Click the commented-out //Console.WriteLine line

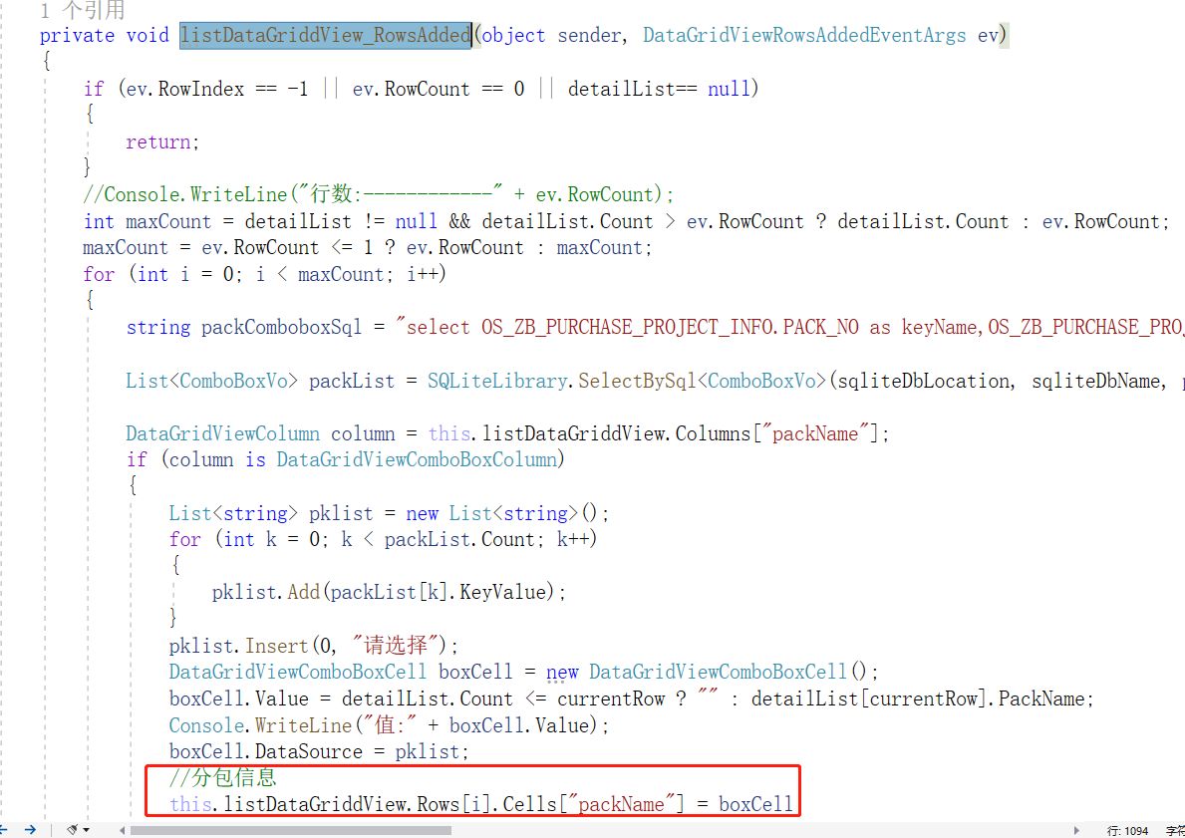click(x=379, y=194)
